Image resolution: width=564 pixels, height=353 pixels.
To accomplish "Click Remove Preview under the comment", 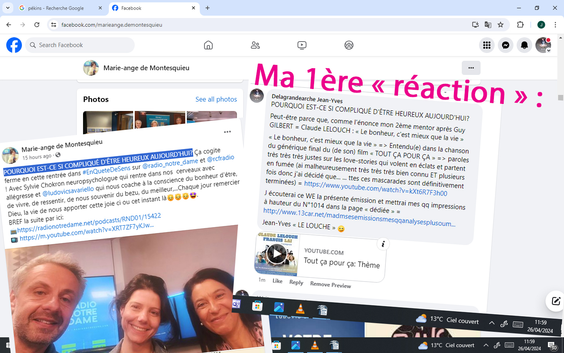I will 331,285.
